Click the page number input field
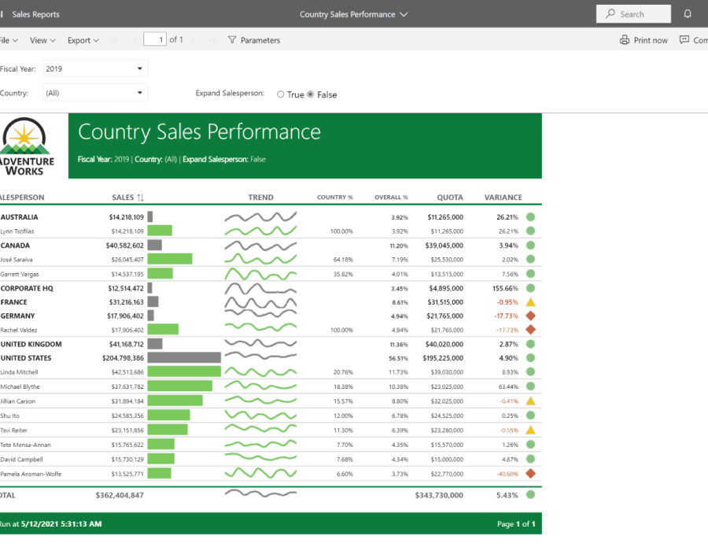Screen dimensions: 708x551 point(156,39)
